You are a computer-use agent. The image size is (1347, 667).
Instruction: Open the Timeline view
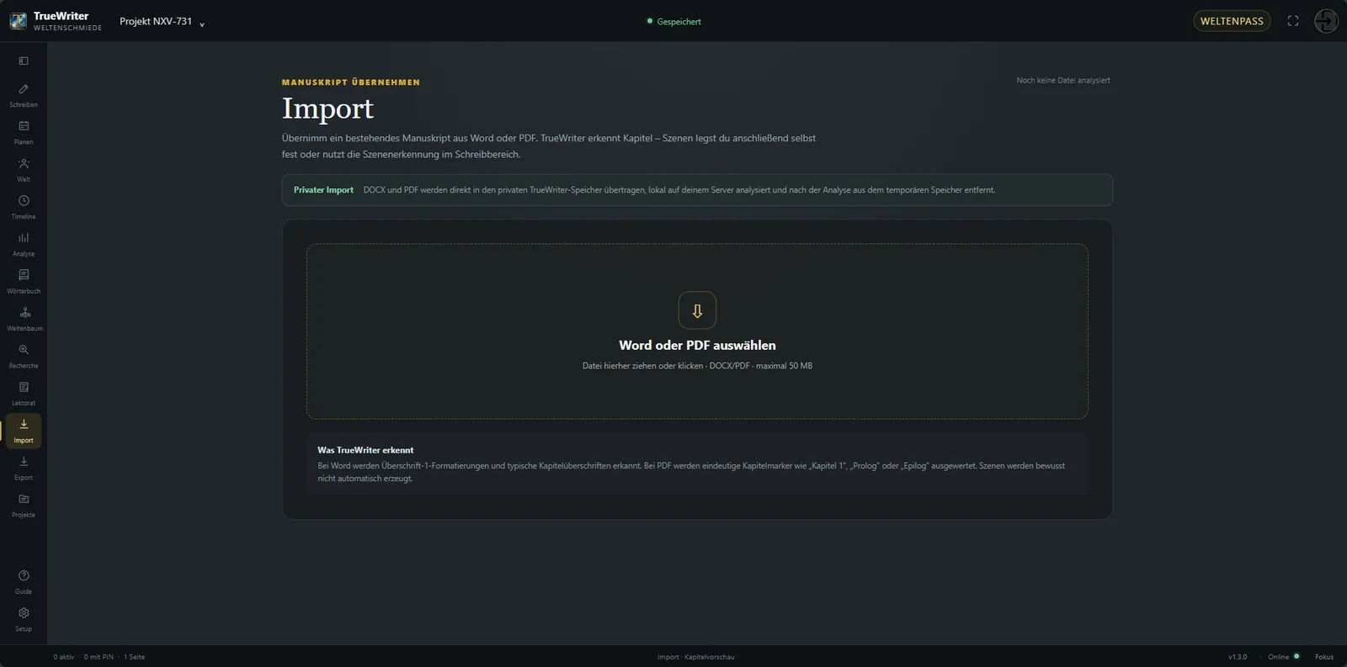24,207
